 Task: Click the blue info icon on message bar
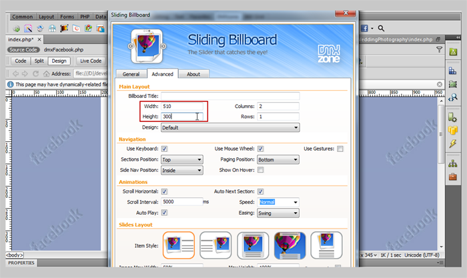(x=11, y=85)
